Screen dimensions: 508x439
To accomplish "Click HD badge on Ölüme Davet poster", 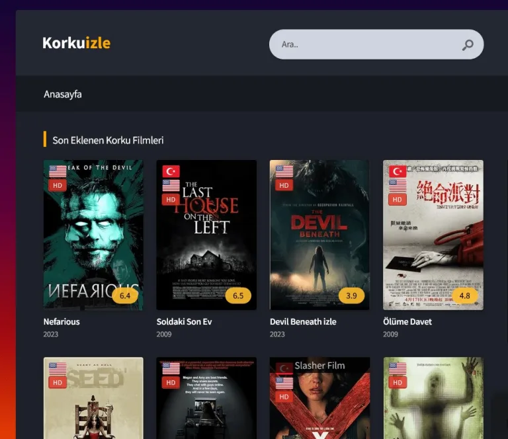I will tap(397, 200).
